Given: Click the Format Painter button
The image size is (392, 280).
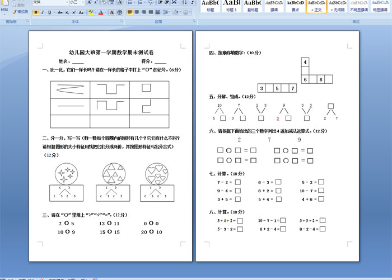Looking at the screenshot, I should 20,12.
